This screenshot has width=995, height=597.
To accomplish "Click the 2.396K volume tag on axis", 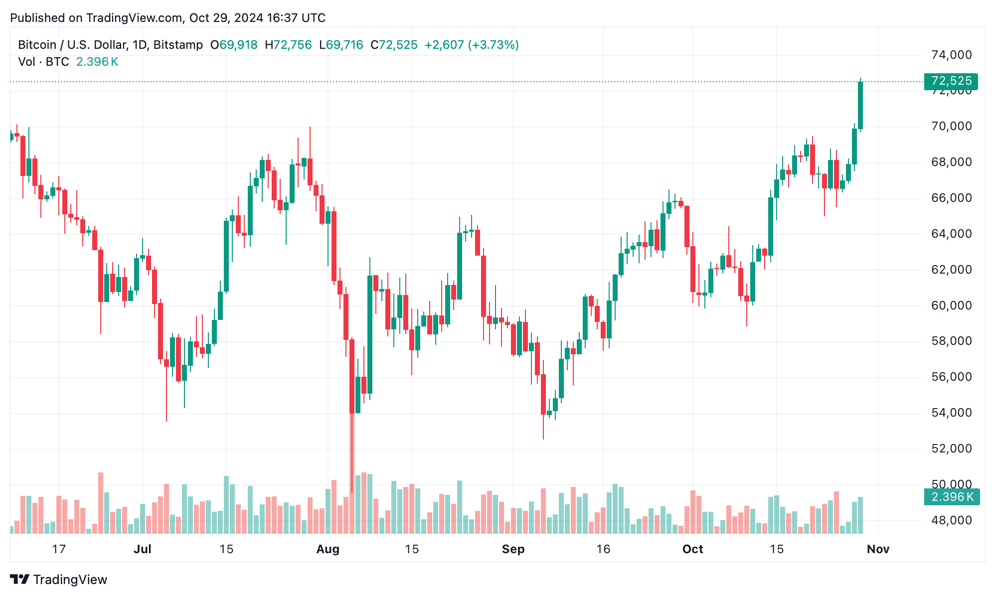I will click(x=951, y=497).
